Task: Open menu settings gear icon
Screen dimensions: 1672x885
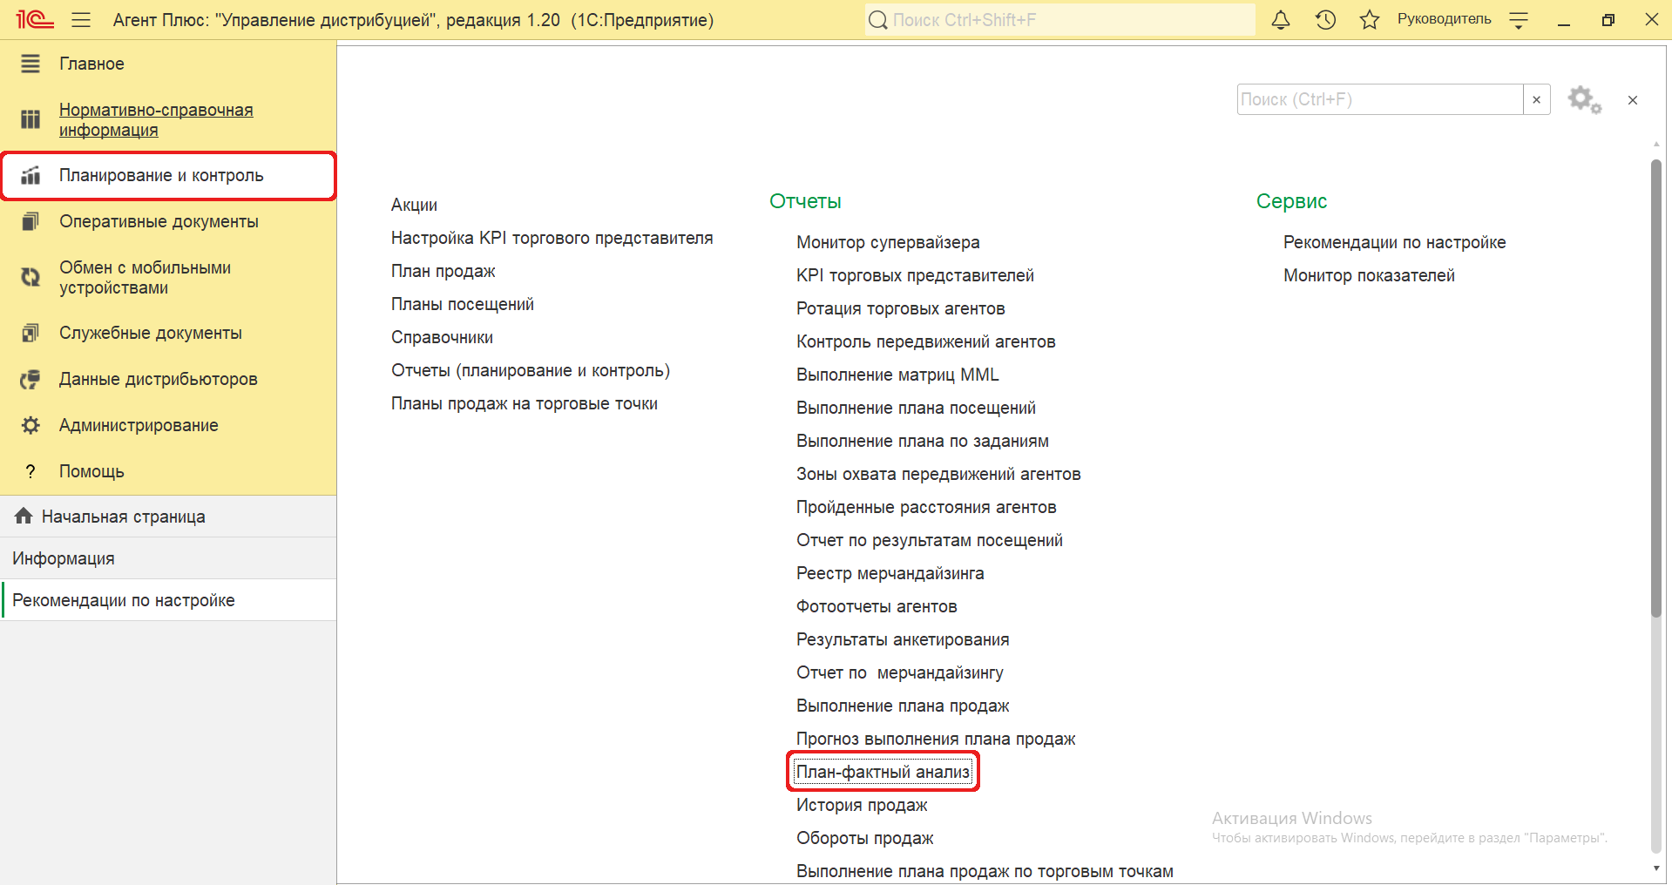Action: click(x=1583, y=100)
